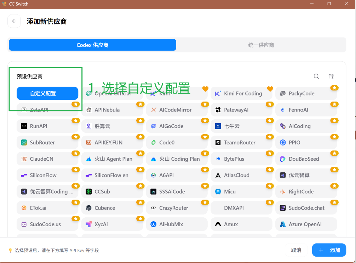
Task: Select the A6API provider icon
Action: [154, 175]
